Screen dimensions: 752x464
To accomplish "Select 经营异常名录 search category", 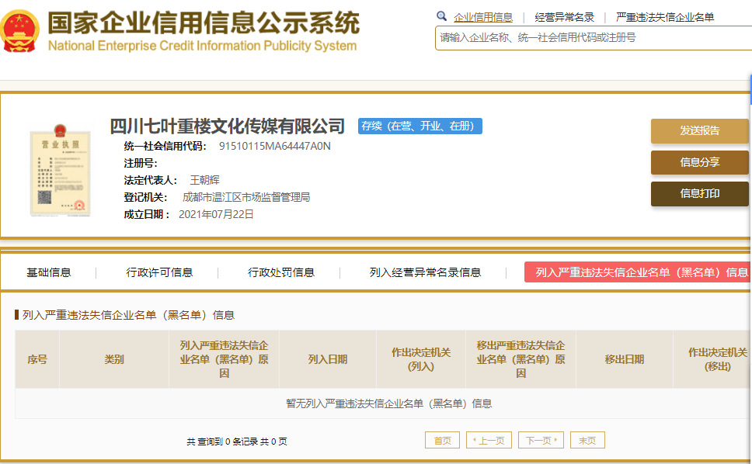I will point(565,18).
